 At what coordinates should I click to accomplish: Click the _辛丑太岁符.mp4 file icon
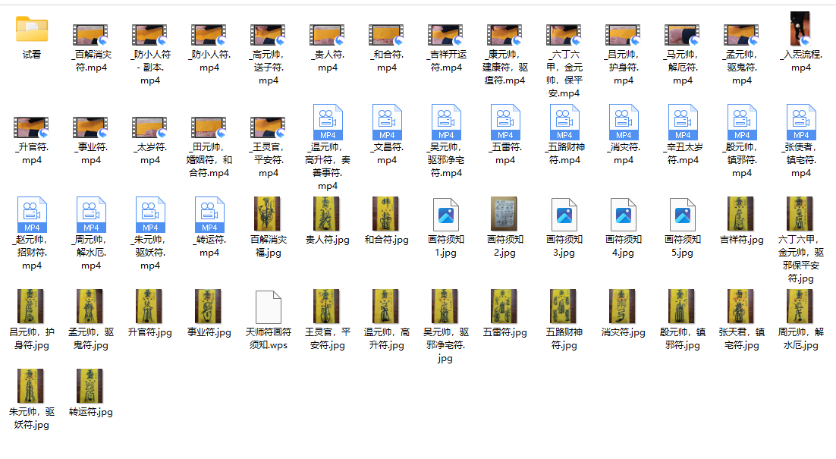683,123
